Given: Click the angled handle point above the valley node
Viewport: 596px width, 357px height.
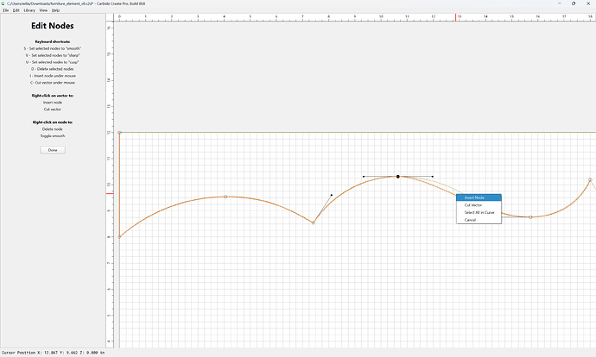Looking at the screenshot, I should tap(332, 195).
